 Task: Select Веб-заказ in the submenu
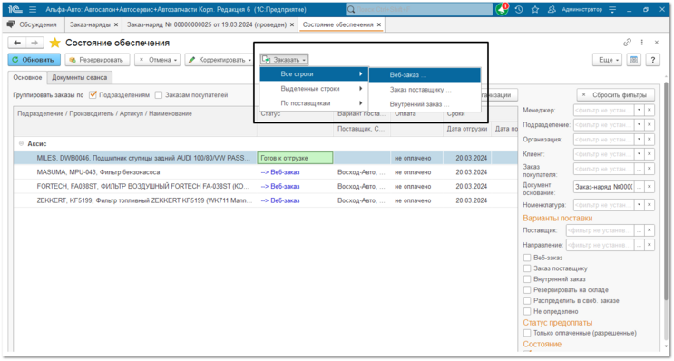425,74
